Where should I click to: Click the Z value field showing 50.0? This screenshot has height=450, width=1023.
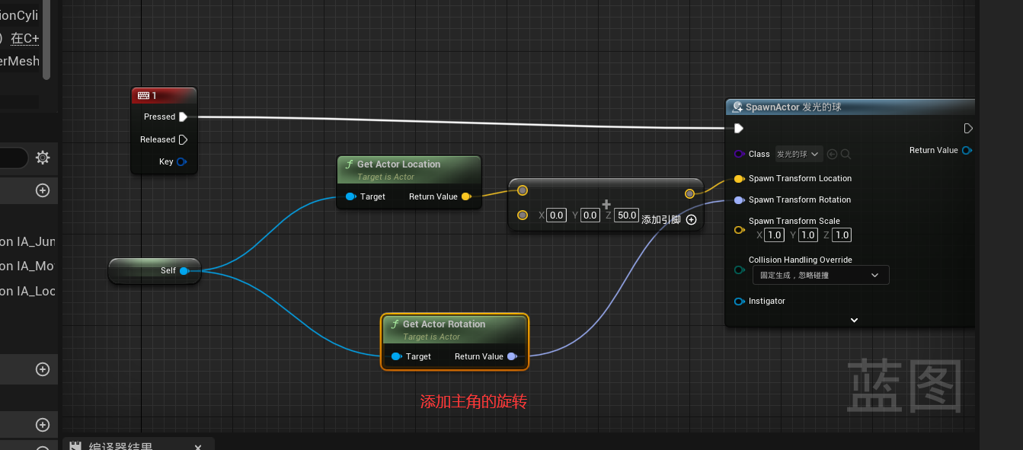pos(626,215)
